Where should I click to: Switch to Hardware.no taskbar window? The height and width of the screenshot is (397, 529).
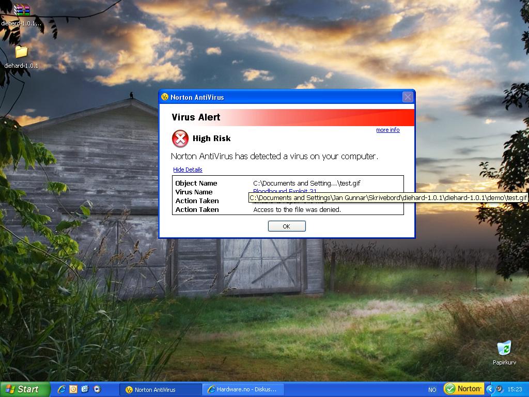[243, 390]
